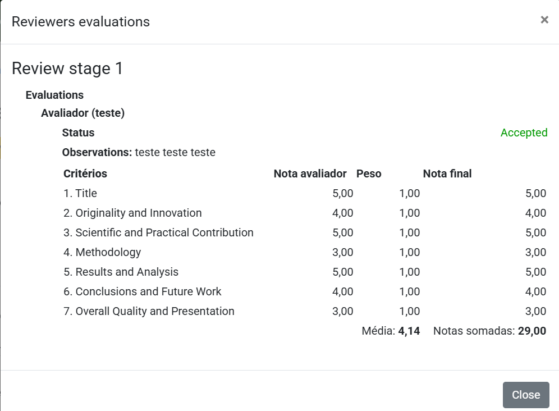Click the green Accepted status
This screenshot has width=559, height=411.
(524, 133)
